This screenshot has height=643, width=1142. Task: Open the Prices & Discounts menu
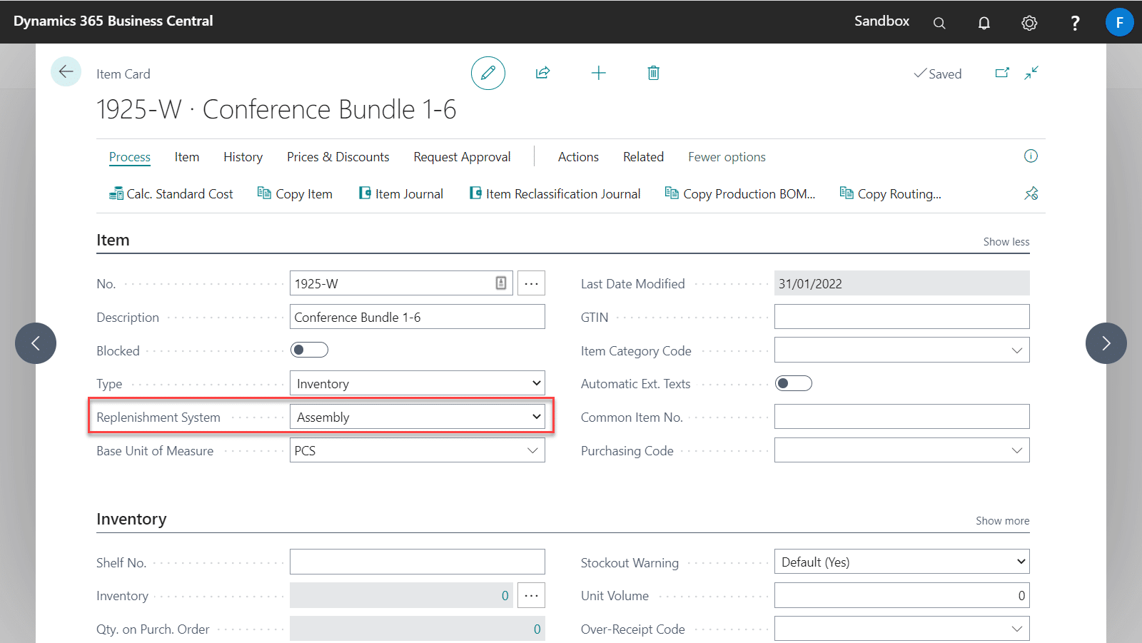[x=338, y=157]
